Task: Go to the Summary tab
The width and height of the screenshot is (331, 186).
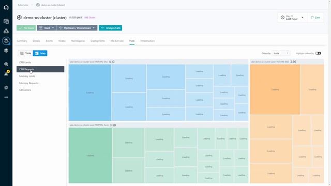Action: 22,41
